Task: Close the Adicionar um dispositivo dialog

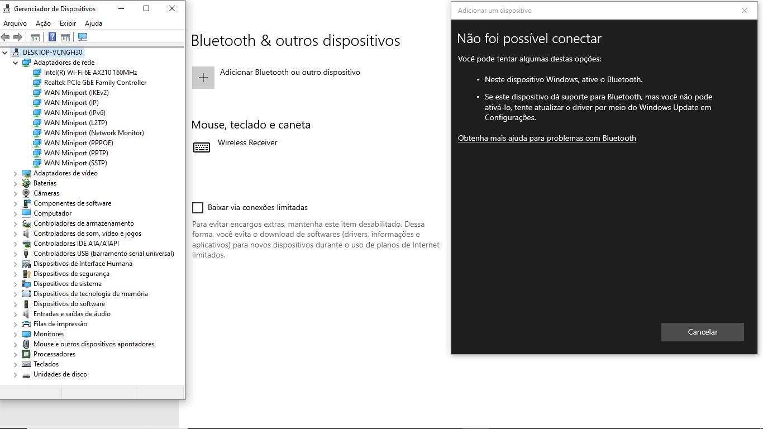Action: pyautogui.click(x=745, y=11)
